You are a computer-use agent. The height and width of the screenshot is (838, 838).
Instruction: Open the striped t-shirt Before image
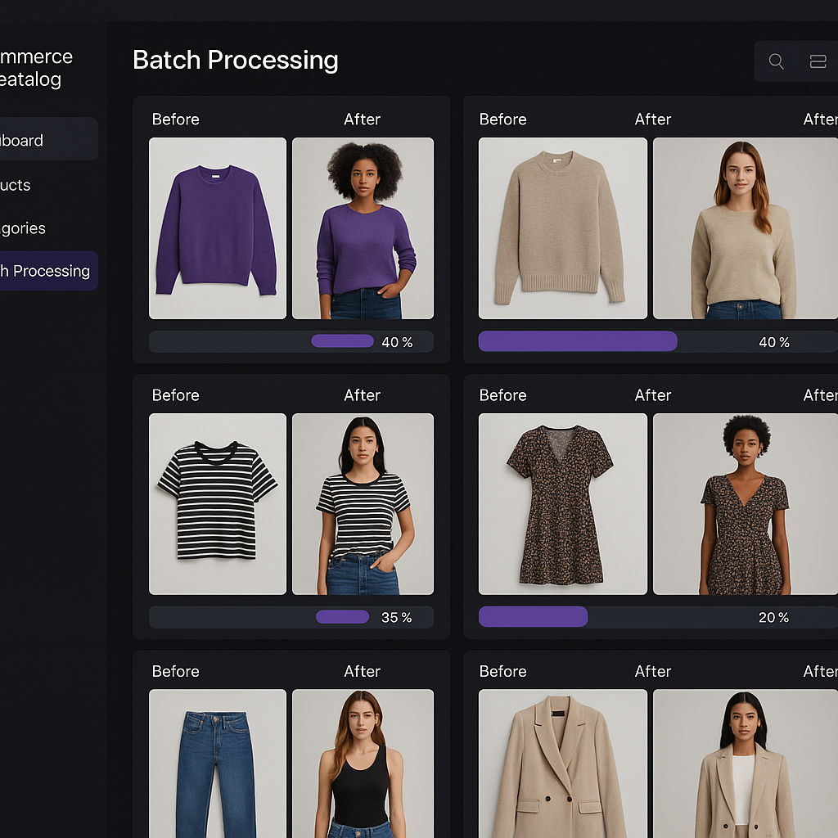(x=217, y=504)
